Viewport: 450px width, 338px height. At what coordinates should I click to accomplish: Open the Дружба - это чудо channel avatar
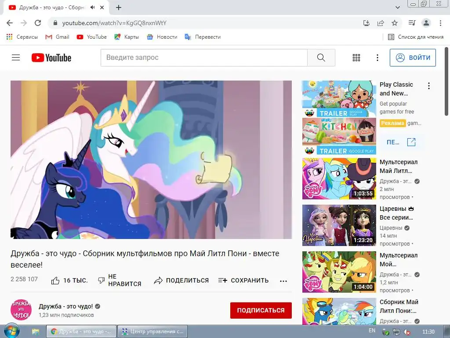click(21, 310)
